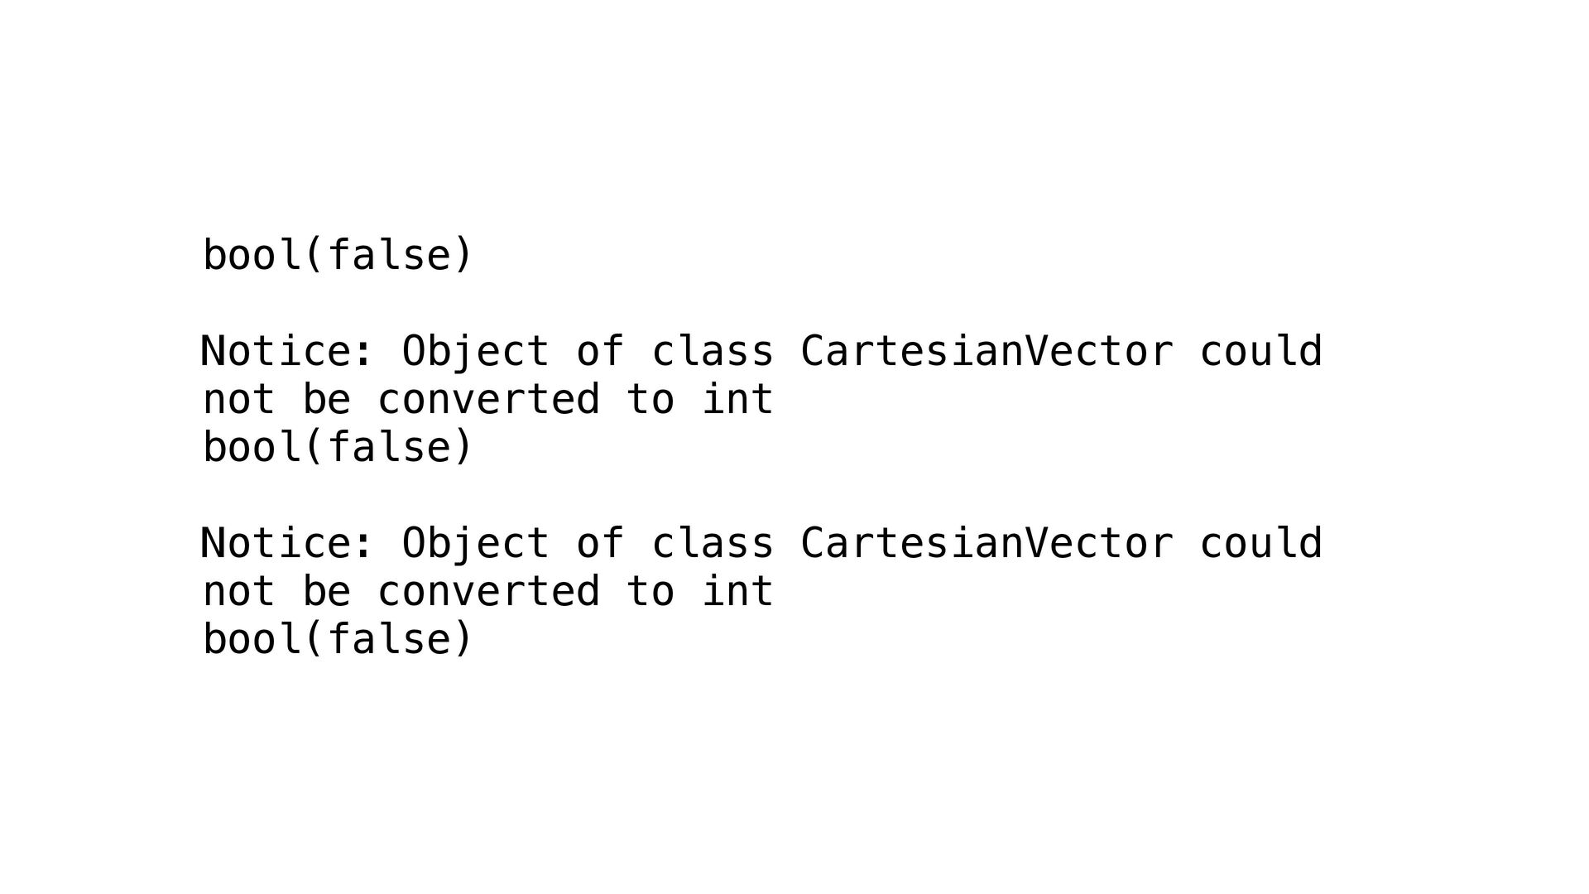Click the bottom bool(false) output line
Image resolution: width=1589 pixels, height=894 pixels.
[337, 639]
